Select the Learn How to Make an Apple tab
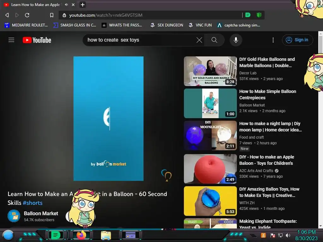The height and width of the screenshot is (242, 323). pyautogui.click(x=35, y=4)
